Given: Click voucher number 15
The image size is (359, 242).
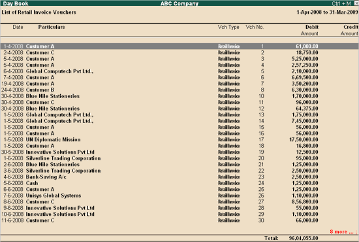Looking at the screenshot, I should 261,127.
